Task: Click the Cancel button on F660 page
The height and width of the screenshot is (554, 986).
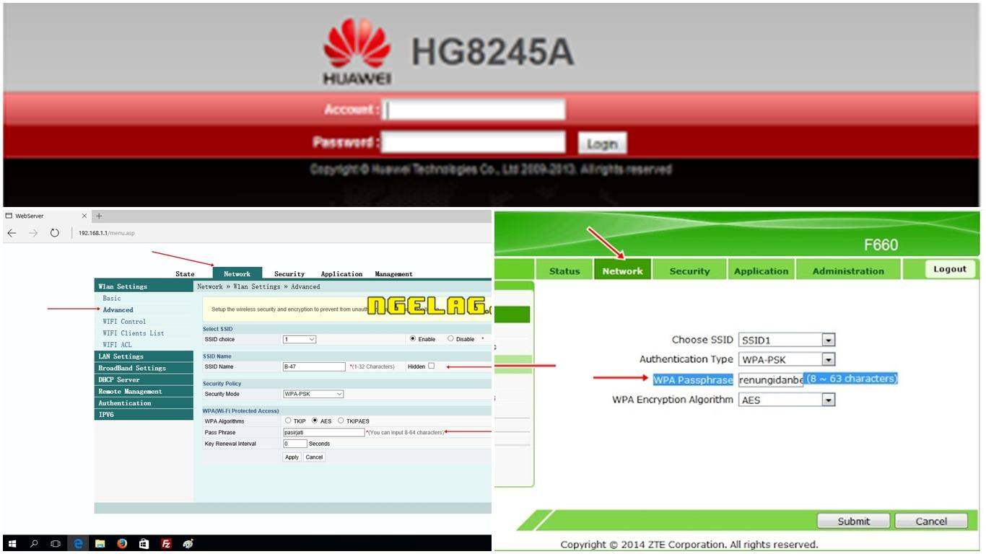Action: [931, 521]
